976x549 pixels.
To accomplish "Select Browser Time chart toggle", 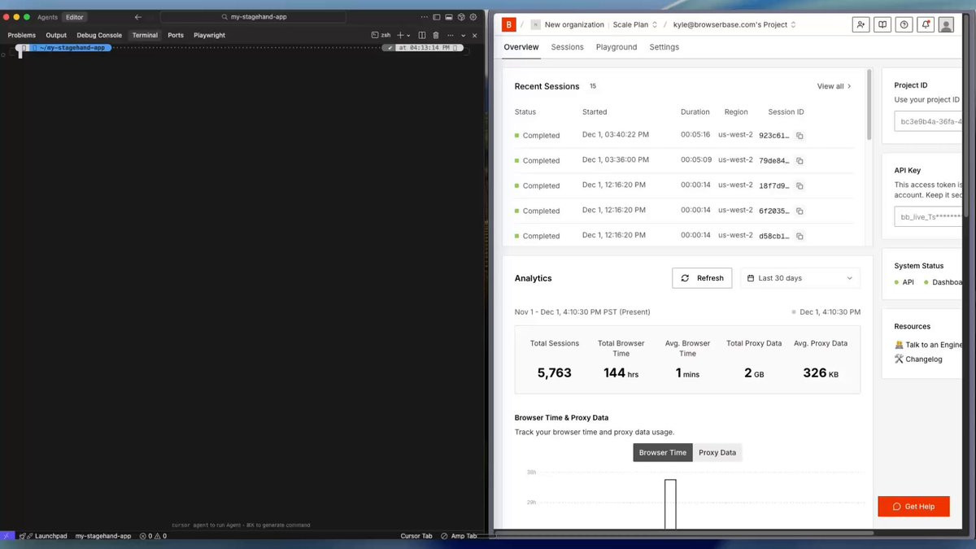I will pos(663,452).
